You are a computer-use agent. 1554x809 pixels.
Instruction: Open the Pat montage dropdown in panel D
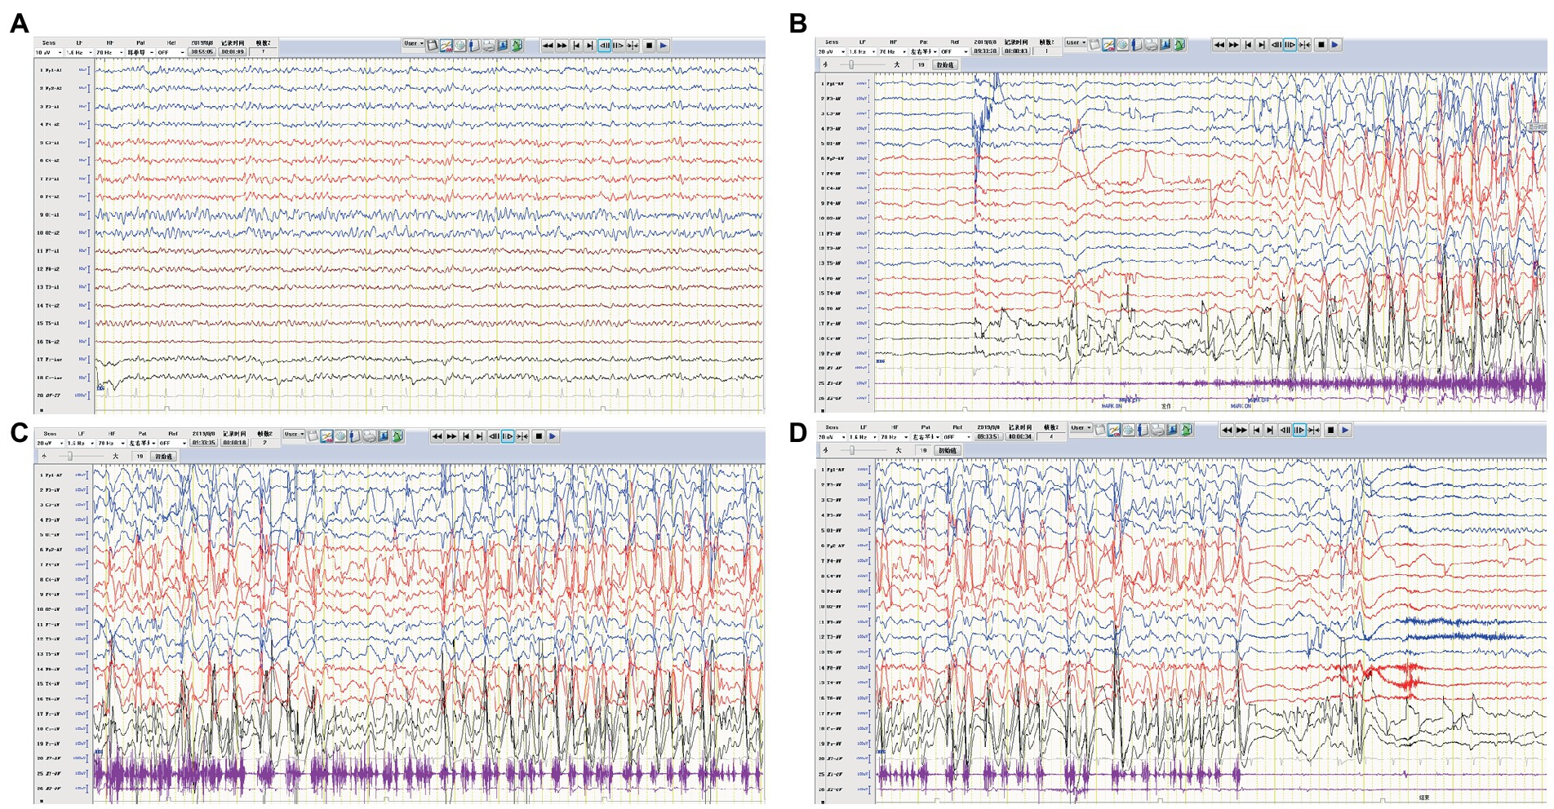coord(926,437)
